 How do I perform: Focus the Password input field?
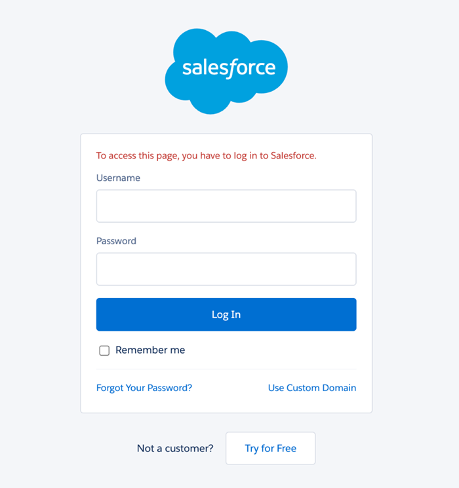pos(226,269)
